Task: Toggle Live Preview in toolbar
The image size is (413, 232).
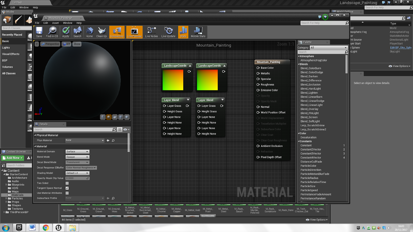Action: click(x=134, y=32)
